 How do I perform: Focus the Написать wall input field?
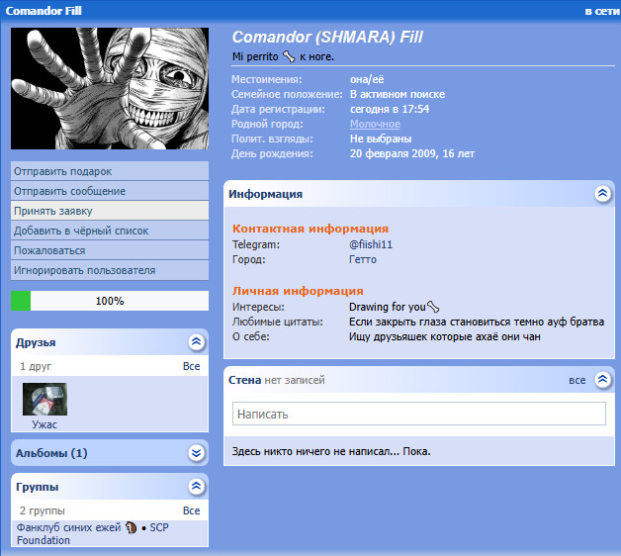coord(419,414)
